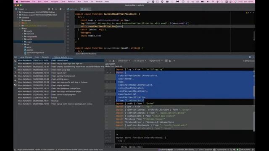Hide the Git tool window with minus icon
The width and height of the screenshot is (269, 151).
(253, 57)
